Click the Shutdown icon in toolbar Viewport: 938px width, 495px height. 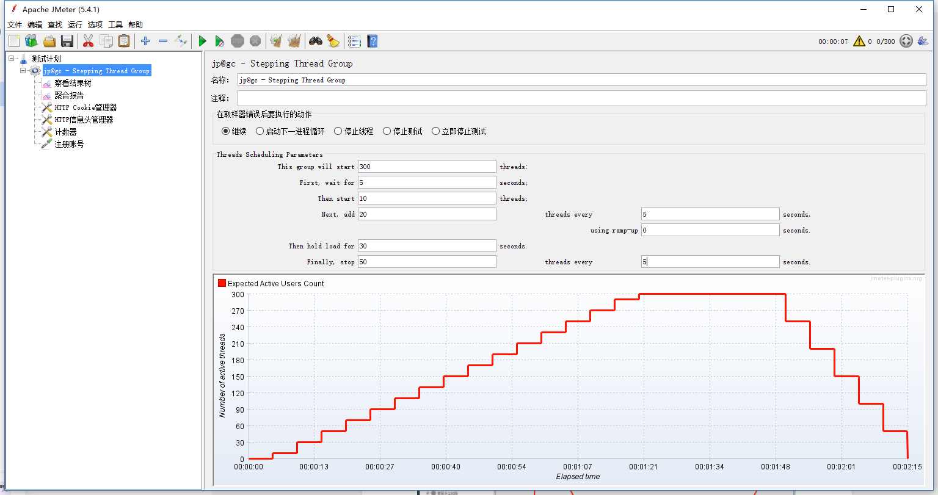[255, 41]
